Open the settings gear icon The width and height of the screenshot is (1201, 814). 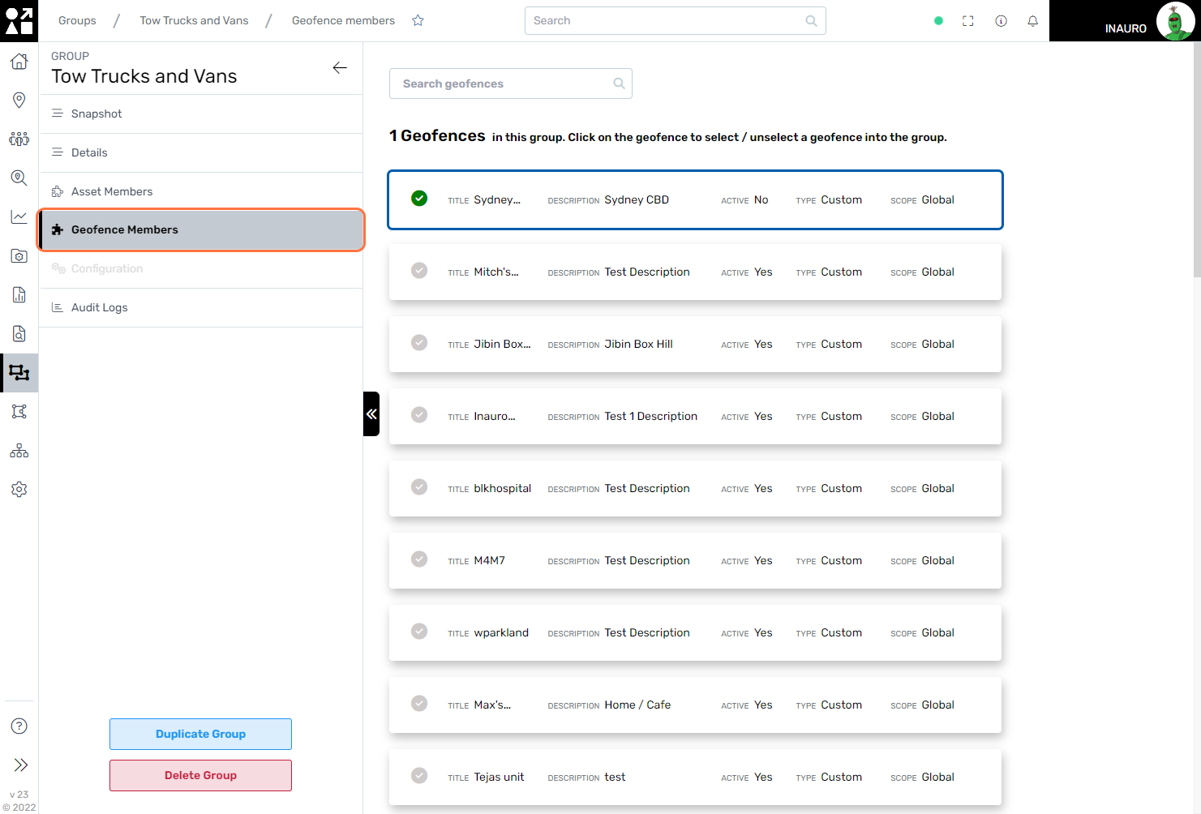(19, 489)
